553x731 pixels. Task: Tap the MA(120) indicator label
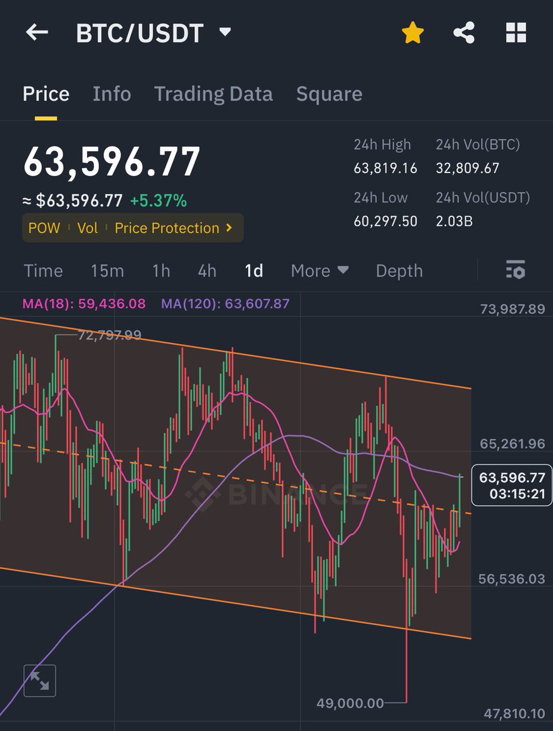click(x=225, y=303)
